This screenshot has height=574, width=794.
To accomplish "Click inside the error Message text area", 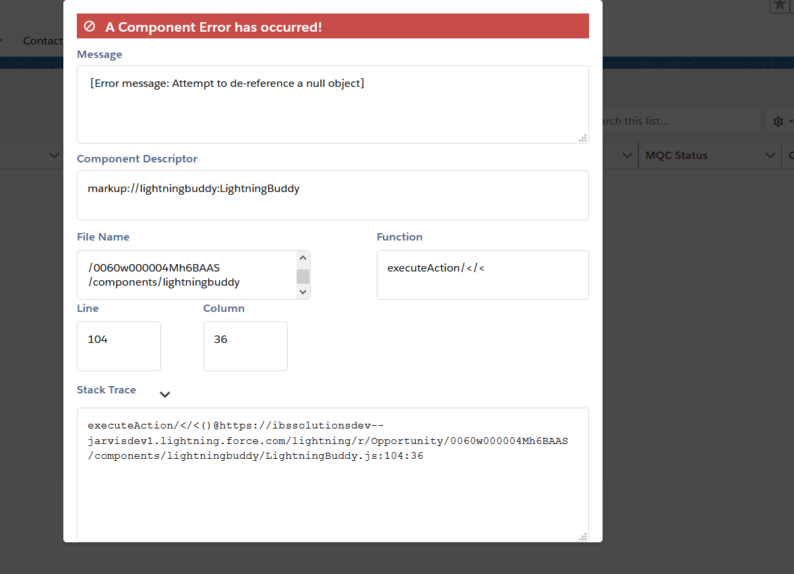I will point(333,104).
